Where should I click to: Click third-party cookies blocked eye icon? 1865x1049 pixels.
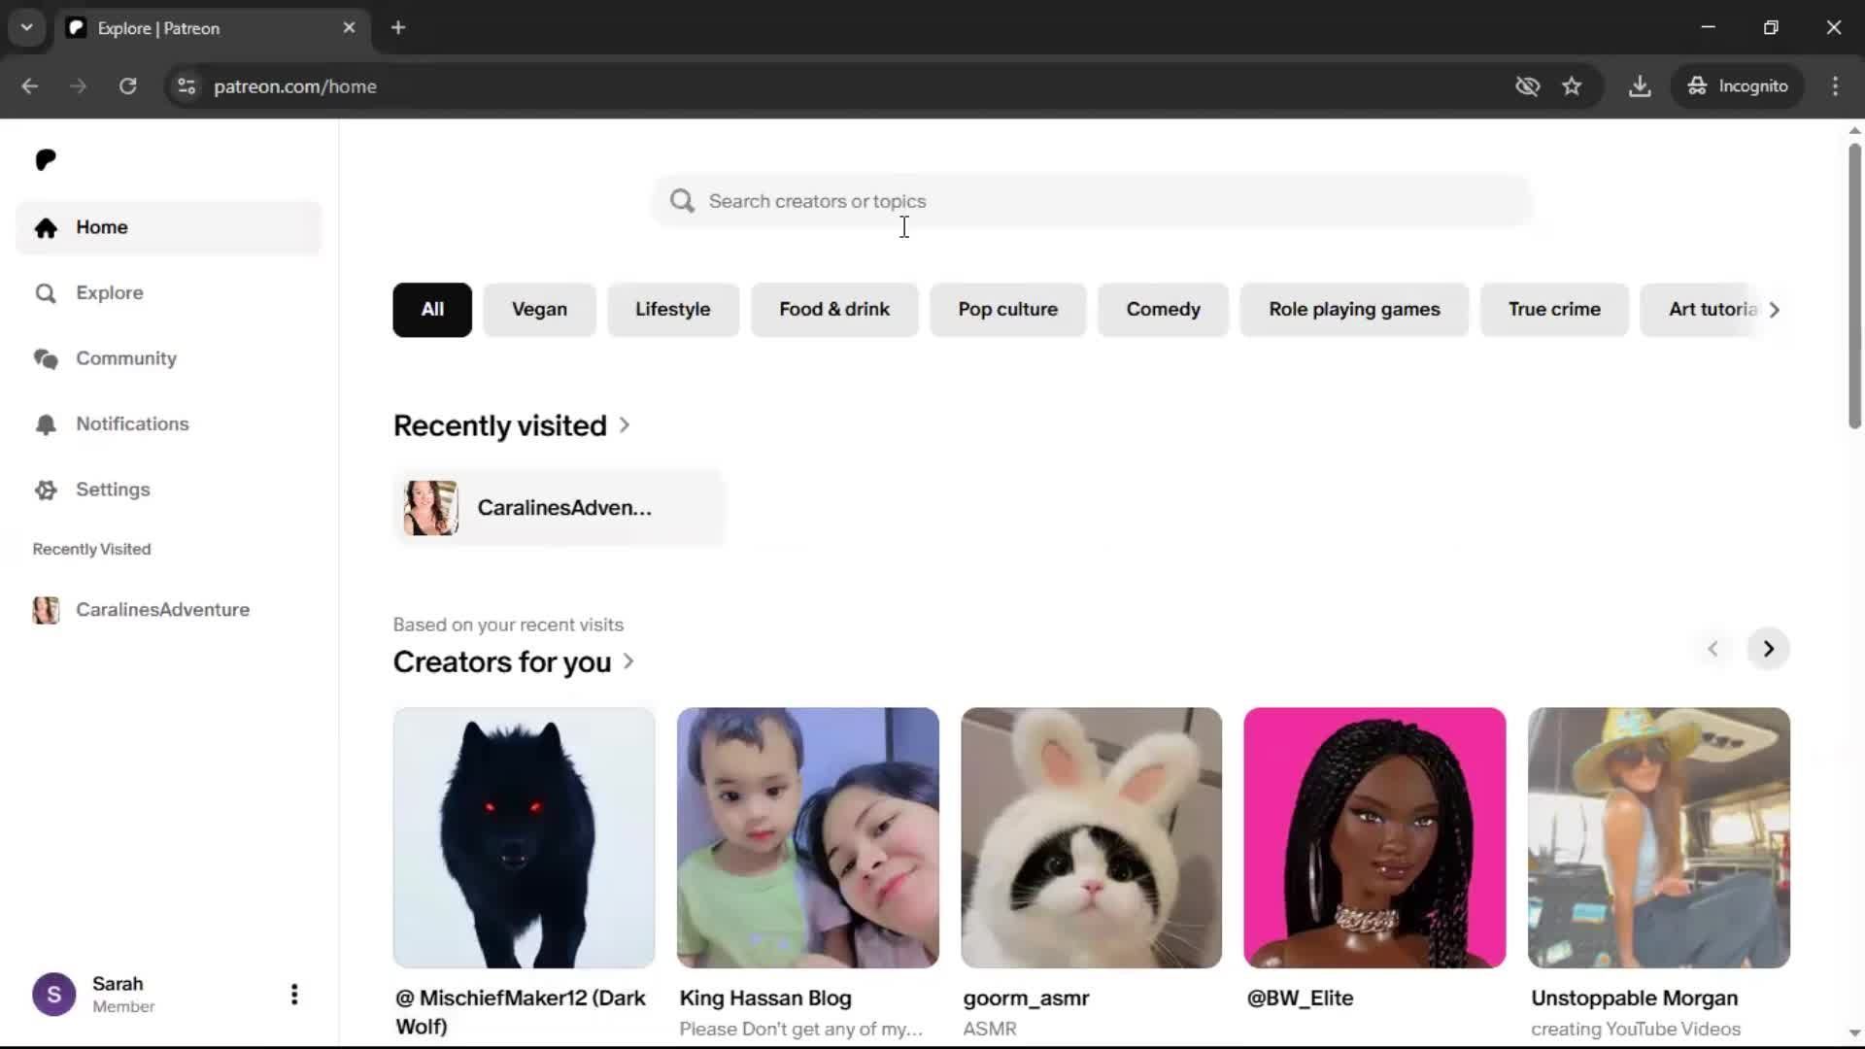pyautogui.click(x=1527, y=86)
